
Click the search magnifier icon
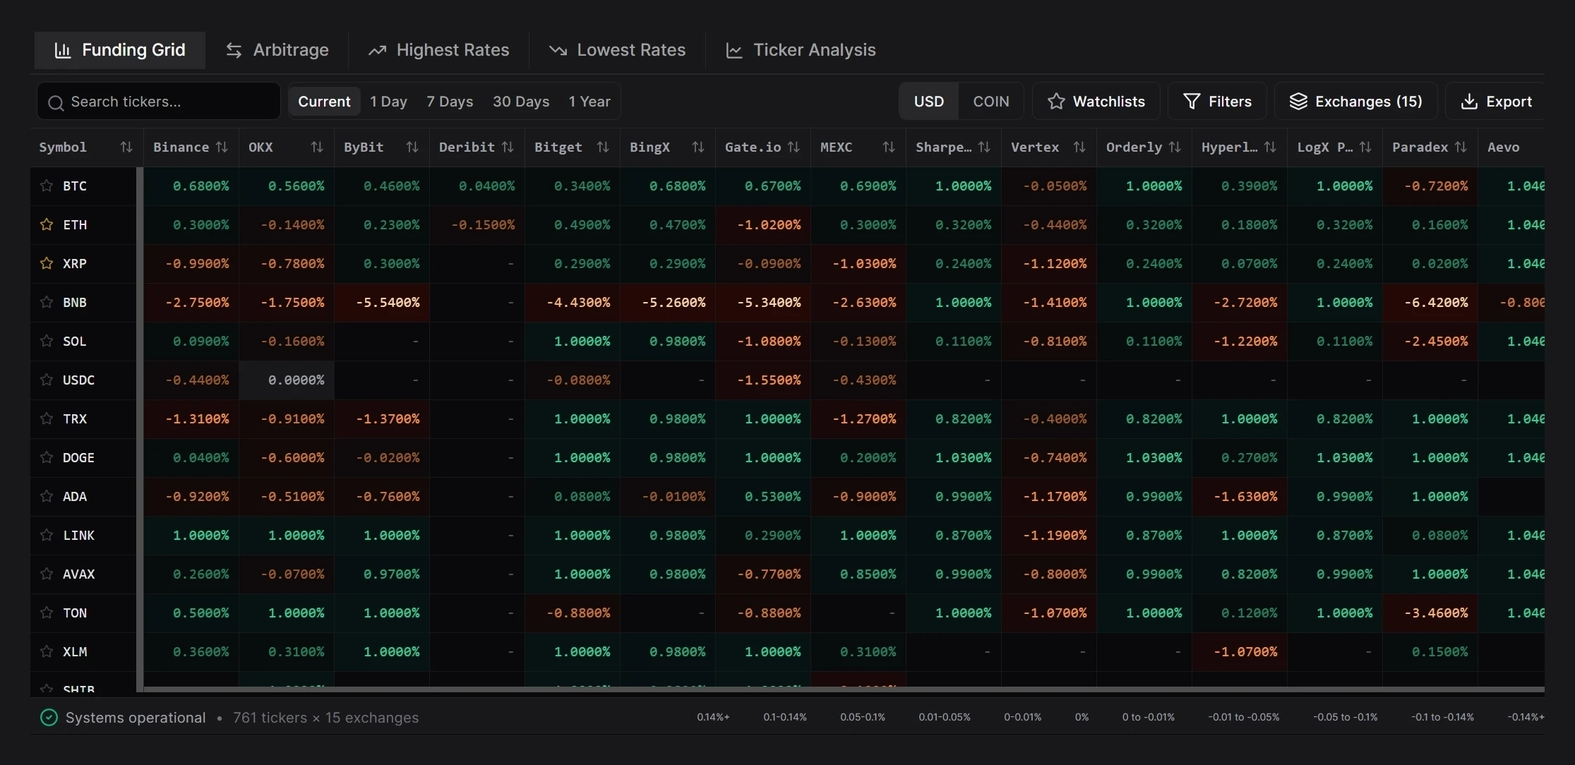click(x=56, y=102)
